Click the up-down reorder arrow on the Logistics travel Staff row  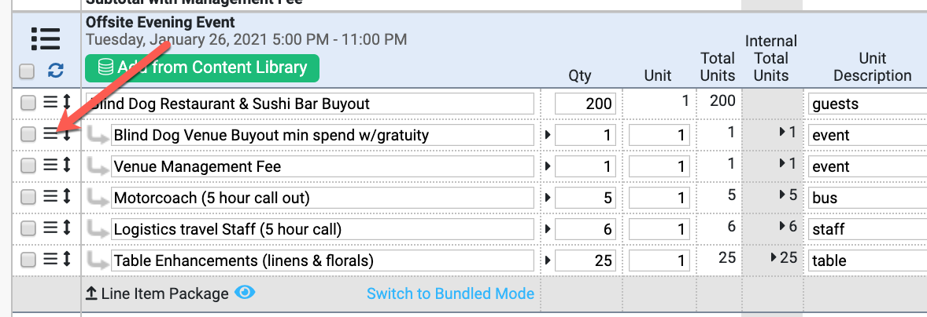pyautogui.click(x=67, y=228)
